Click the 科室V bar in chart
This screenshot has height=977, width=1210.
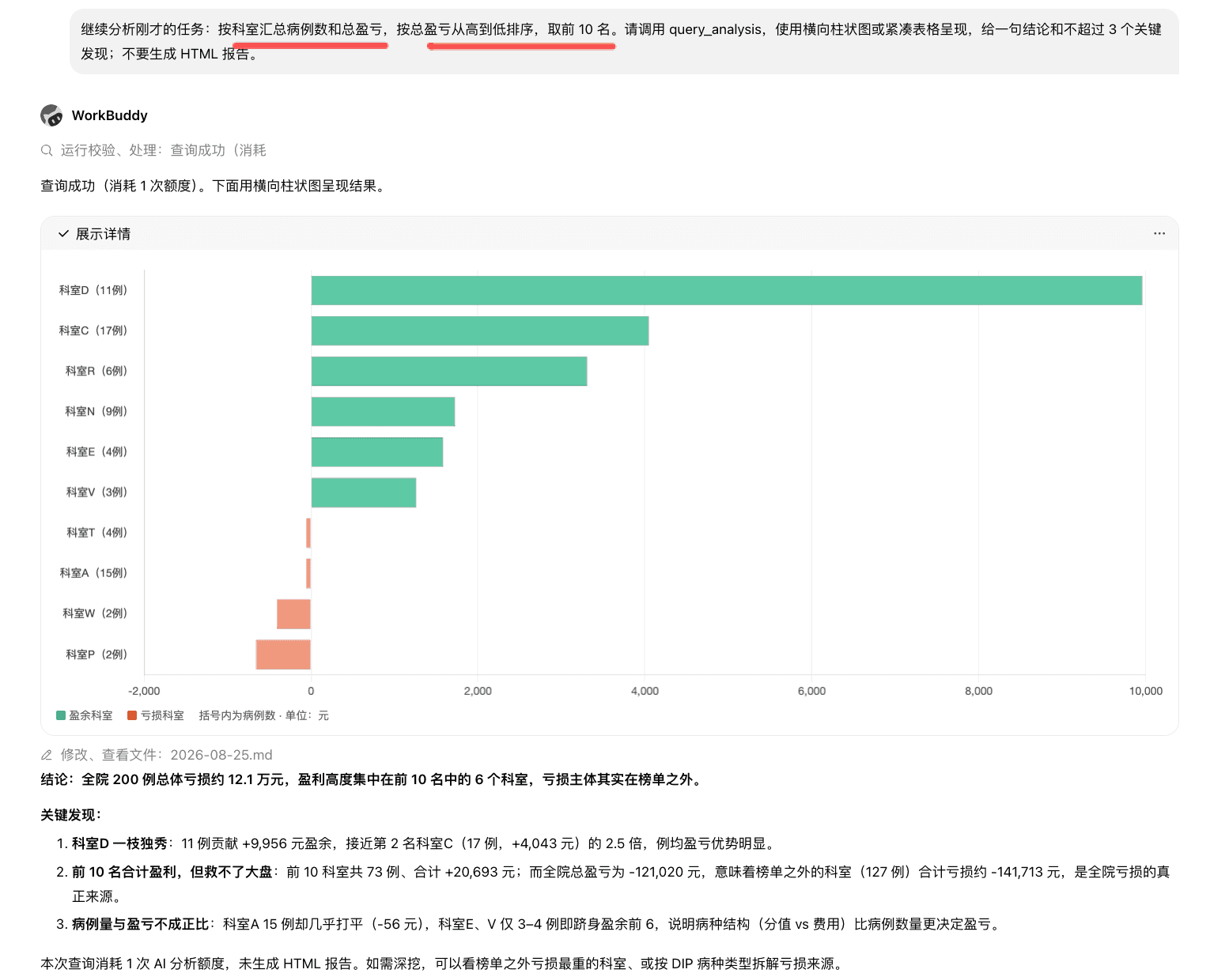pos(364,492)
